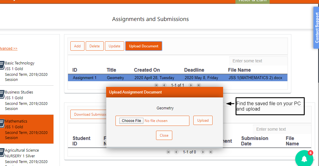Open the Contact Support side tab

pos(316,28)
